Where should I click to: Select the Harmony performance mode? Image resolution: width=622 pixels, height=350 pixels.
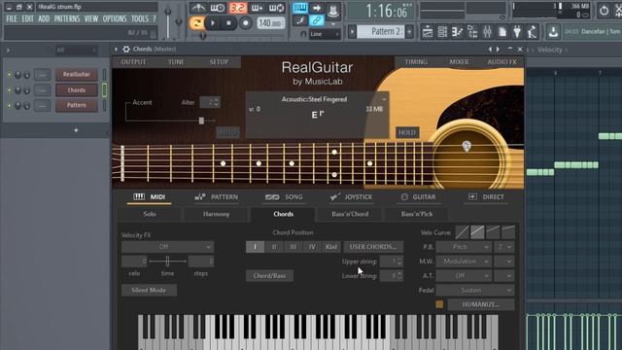(x=216, y=214)
